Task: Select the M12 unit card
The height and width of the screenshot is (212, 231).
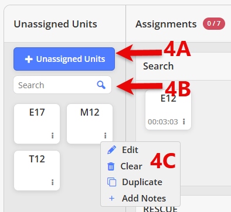Action: [x=90, y=124]
